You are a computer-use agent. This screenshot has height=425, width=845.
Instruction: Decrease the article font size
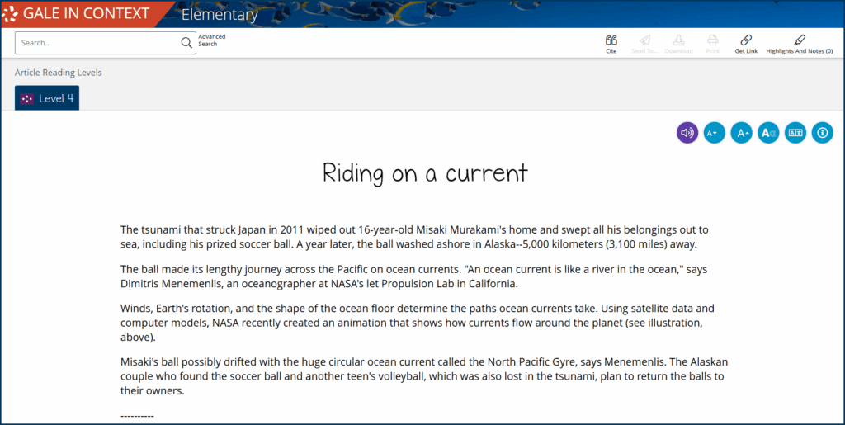(x=714, y=132)
